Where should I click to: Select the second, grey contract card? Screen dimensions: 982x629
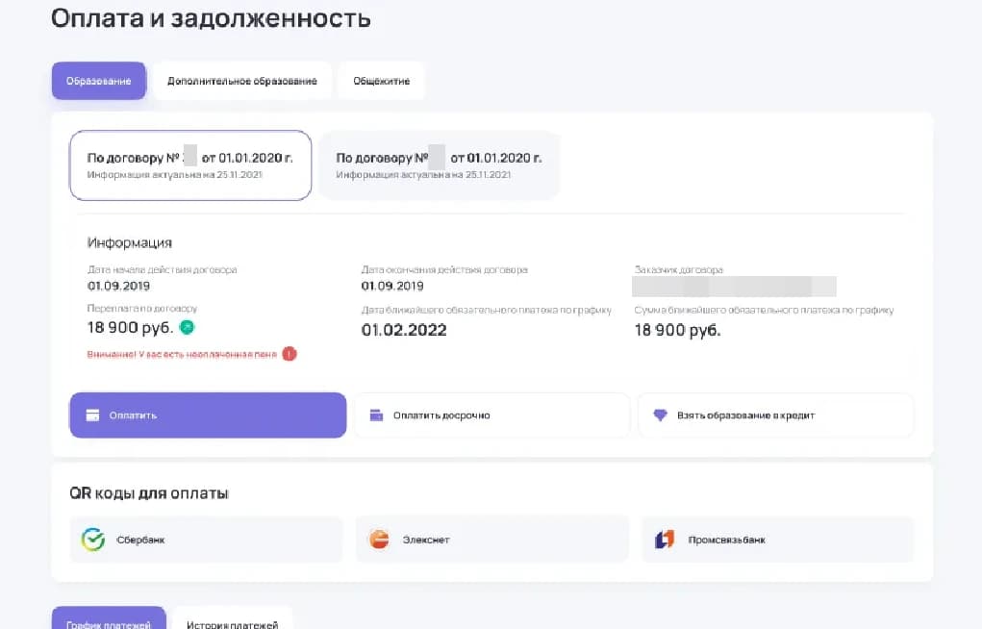(439, 165)
